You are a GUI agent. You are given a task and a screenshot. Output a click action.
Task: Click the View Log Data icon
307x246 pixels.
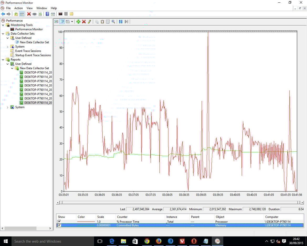pos(62,22)
